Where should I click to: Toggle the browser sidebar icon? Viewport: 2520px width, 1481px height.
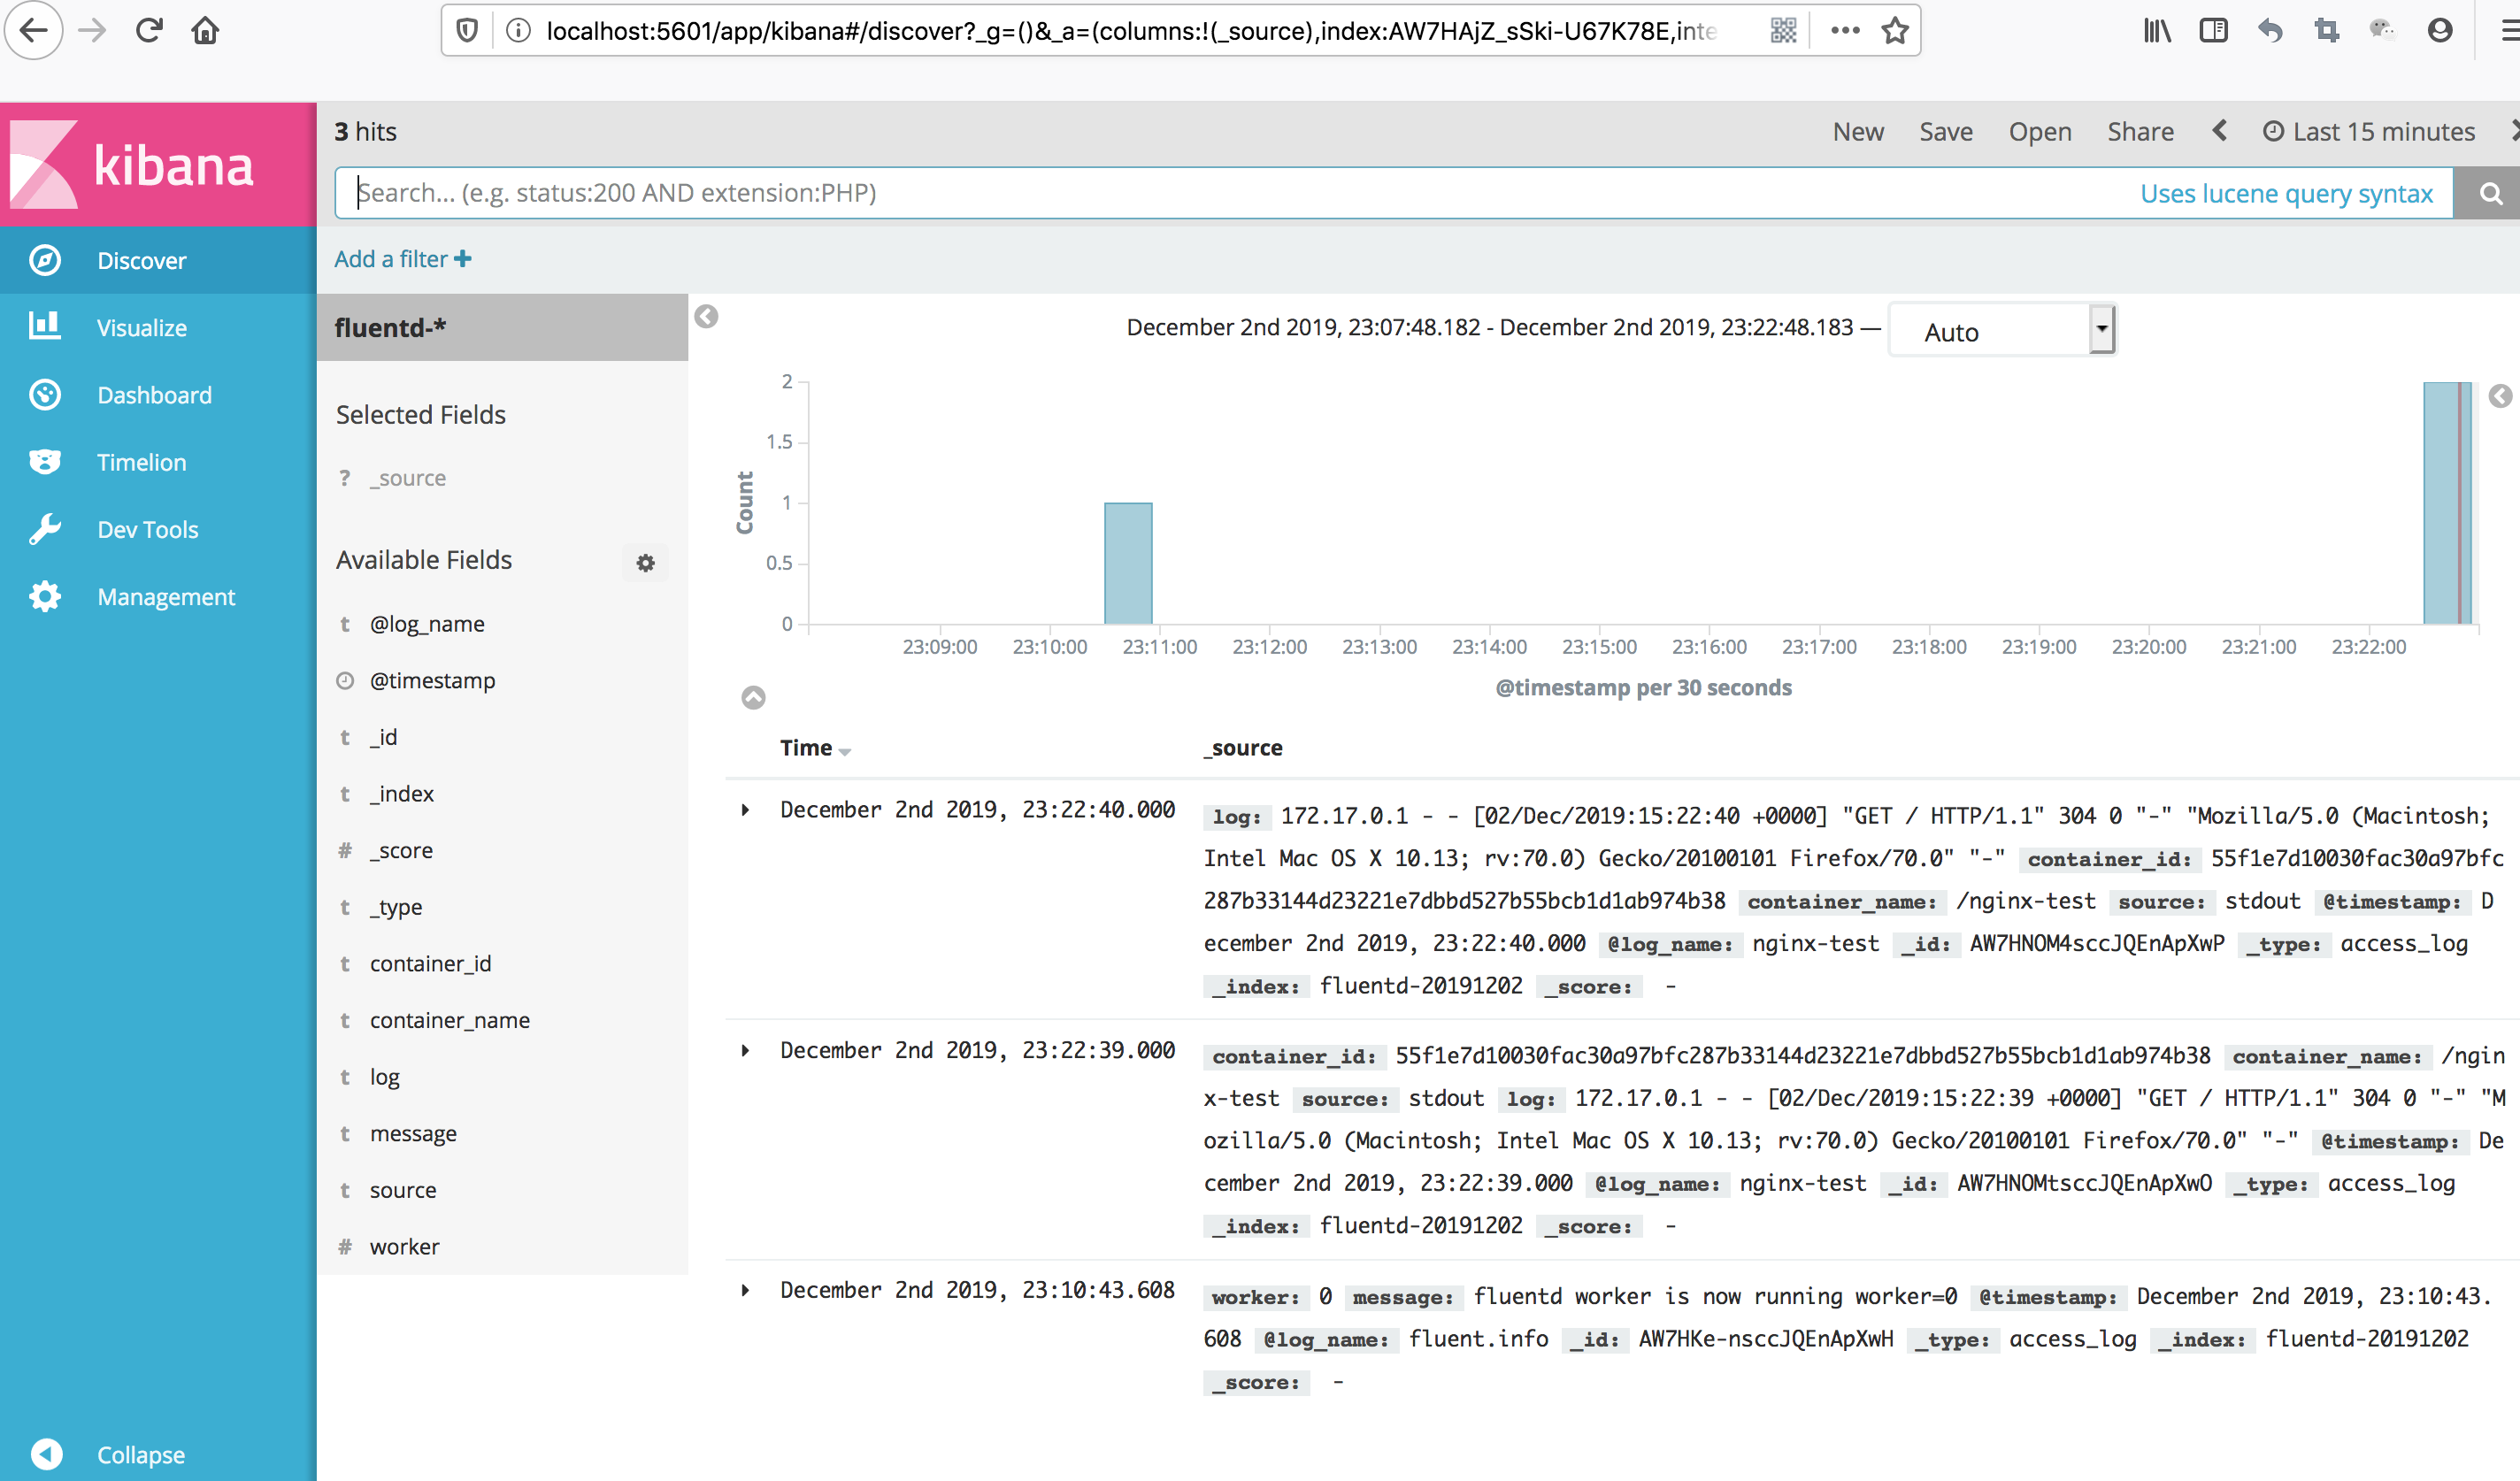point(2213,31)
